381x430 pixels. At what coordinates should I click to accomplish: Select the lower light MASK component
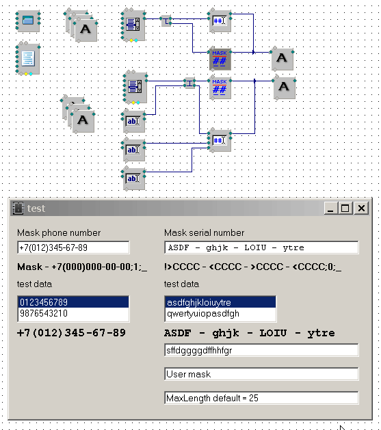(x=220, y=88)
